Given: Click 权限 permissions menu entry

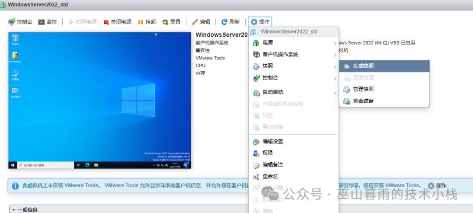Looking at the screenshot, I should pyautogui.click(x=268, y=153).
